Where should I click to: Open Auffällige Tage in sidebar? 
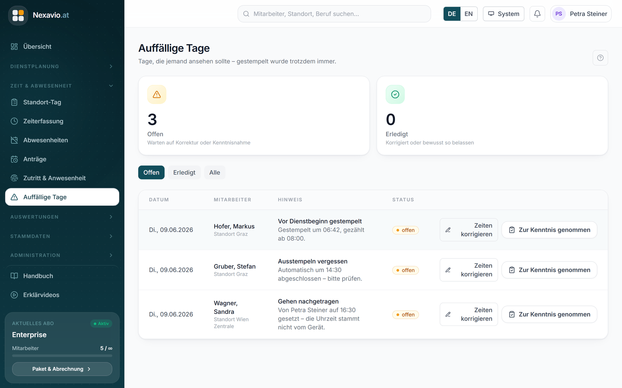tap(62, 197)
